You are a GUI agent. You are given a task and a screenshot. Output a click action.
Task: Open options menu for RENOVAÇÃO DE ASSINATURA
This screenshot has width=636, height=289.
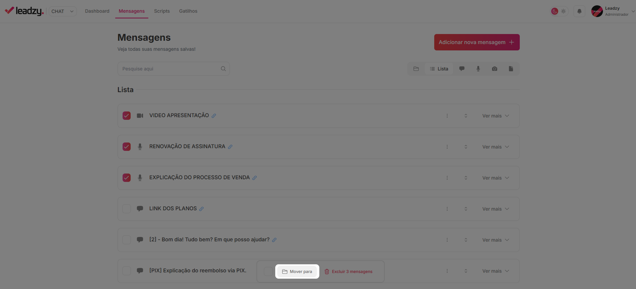447,147
